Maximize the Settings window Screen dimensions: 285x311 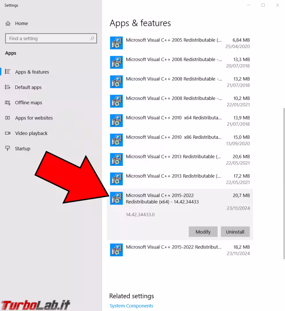point(263,5)
